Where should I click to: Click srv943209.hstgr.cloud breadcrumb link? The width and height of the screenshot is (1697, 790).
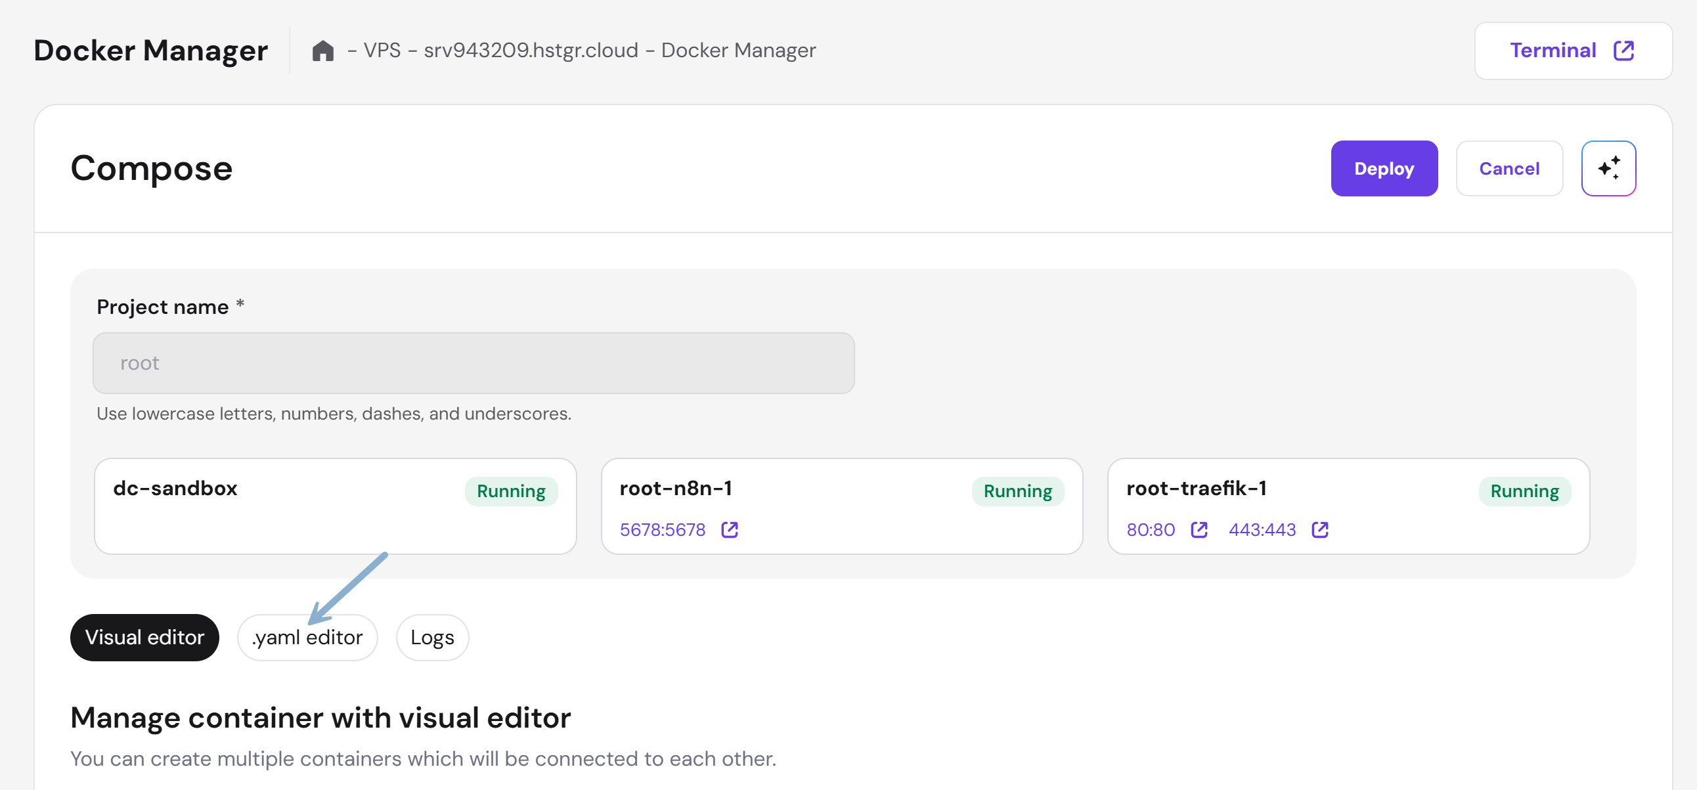coord(531,51)
